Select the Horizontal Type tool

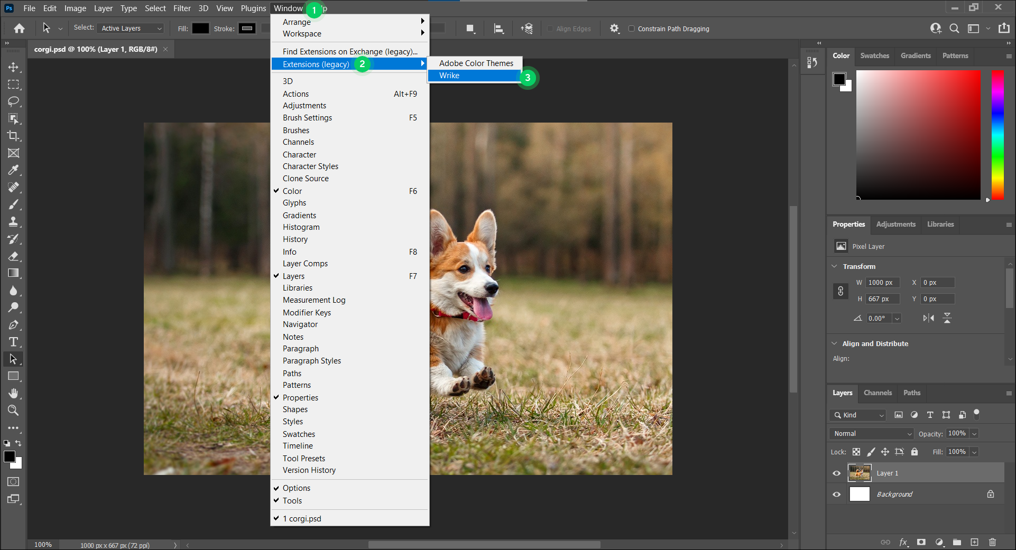(14, 342)
